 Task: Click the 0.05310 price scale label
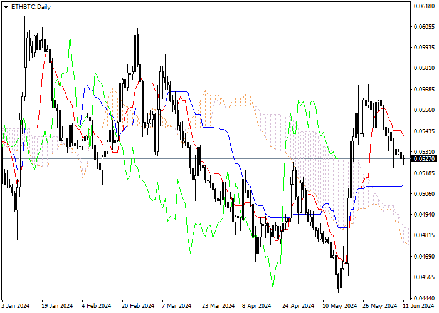(x=424, y=151)
